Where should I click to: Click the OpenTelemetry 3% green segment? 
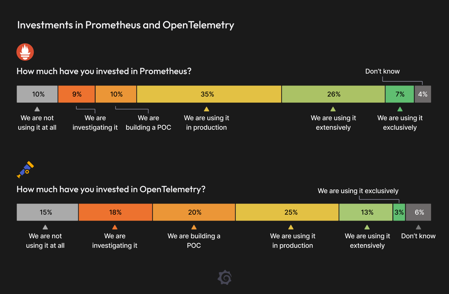pos(399,212)
